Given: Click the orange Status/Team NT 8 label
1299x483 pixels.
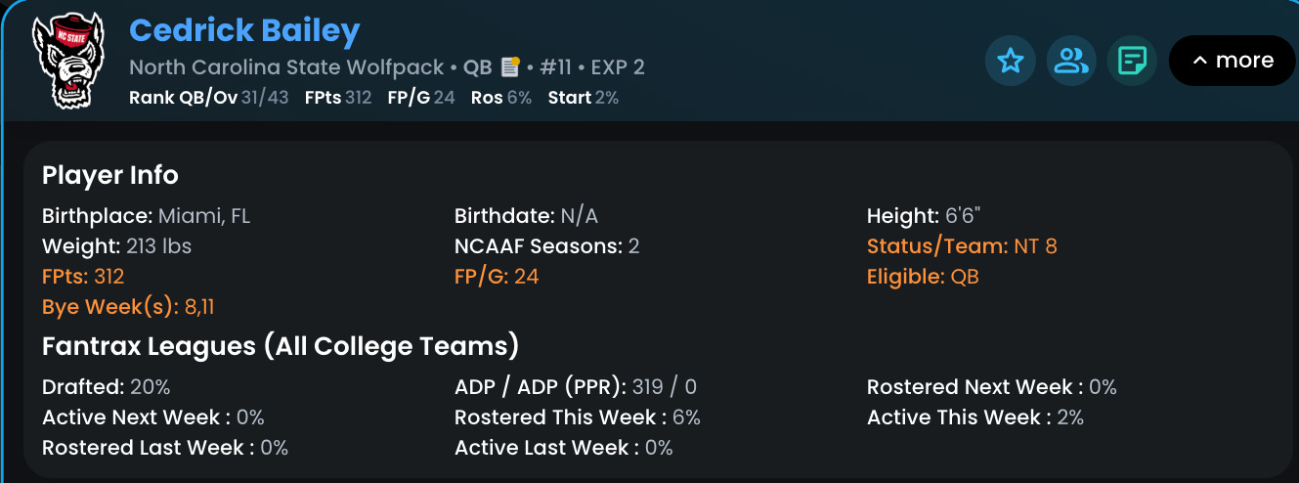Looking at the screenshot, I should 961,246.
